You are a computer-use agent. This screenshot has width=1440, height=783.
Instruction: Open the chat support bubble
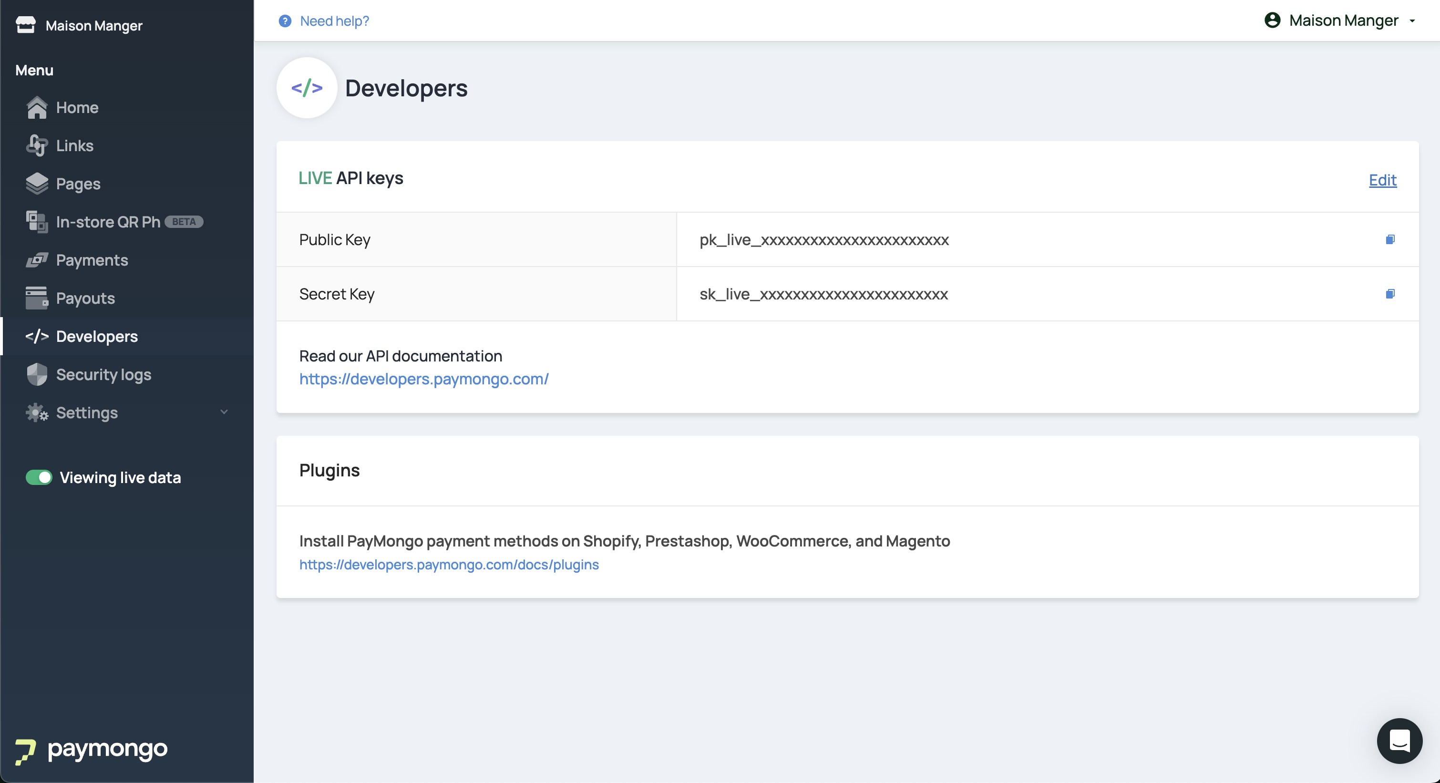click(x=1399, y=741)
